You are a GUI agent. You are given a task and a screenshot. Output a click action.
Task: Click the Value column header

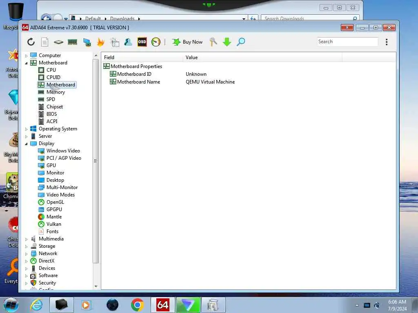click(x=262, y=57)
